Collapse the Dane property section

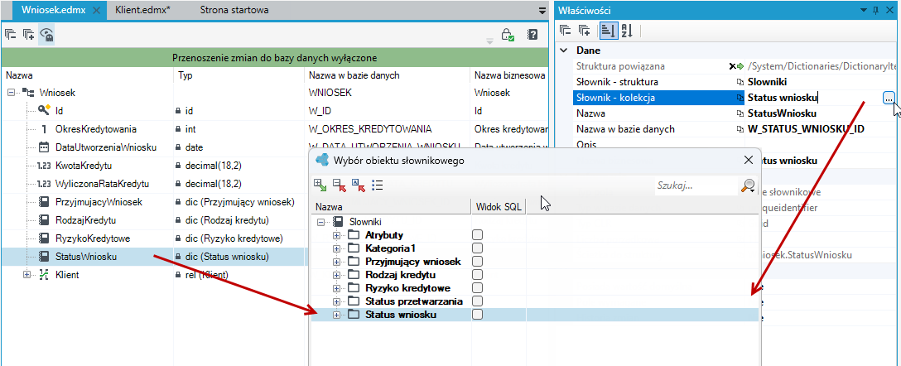564,50
